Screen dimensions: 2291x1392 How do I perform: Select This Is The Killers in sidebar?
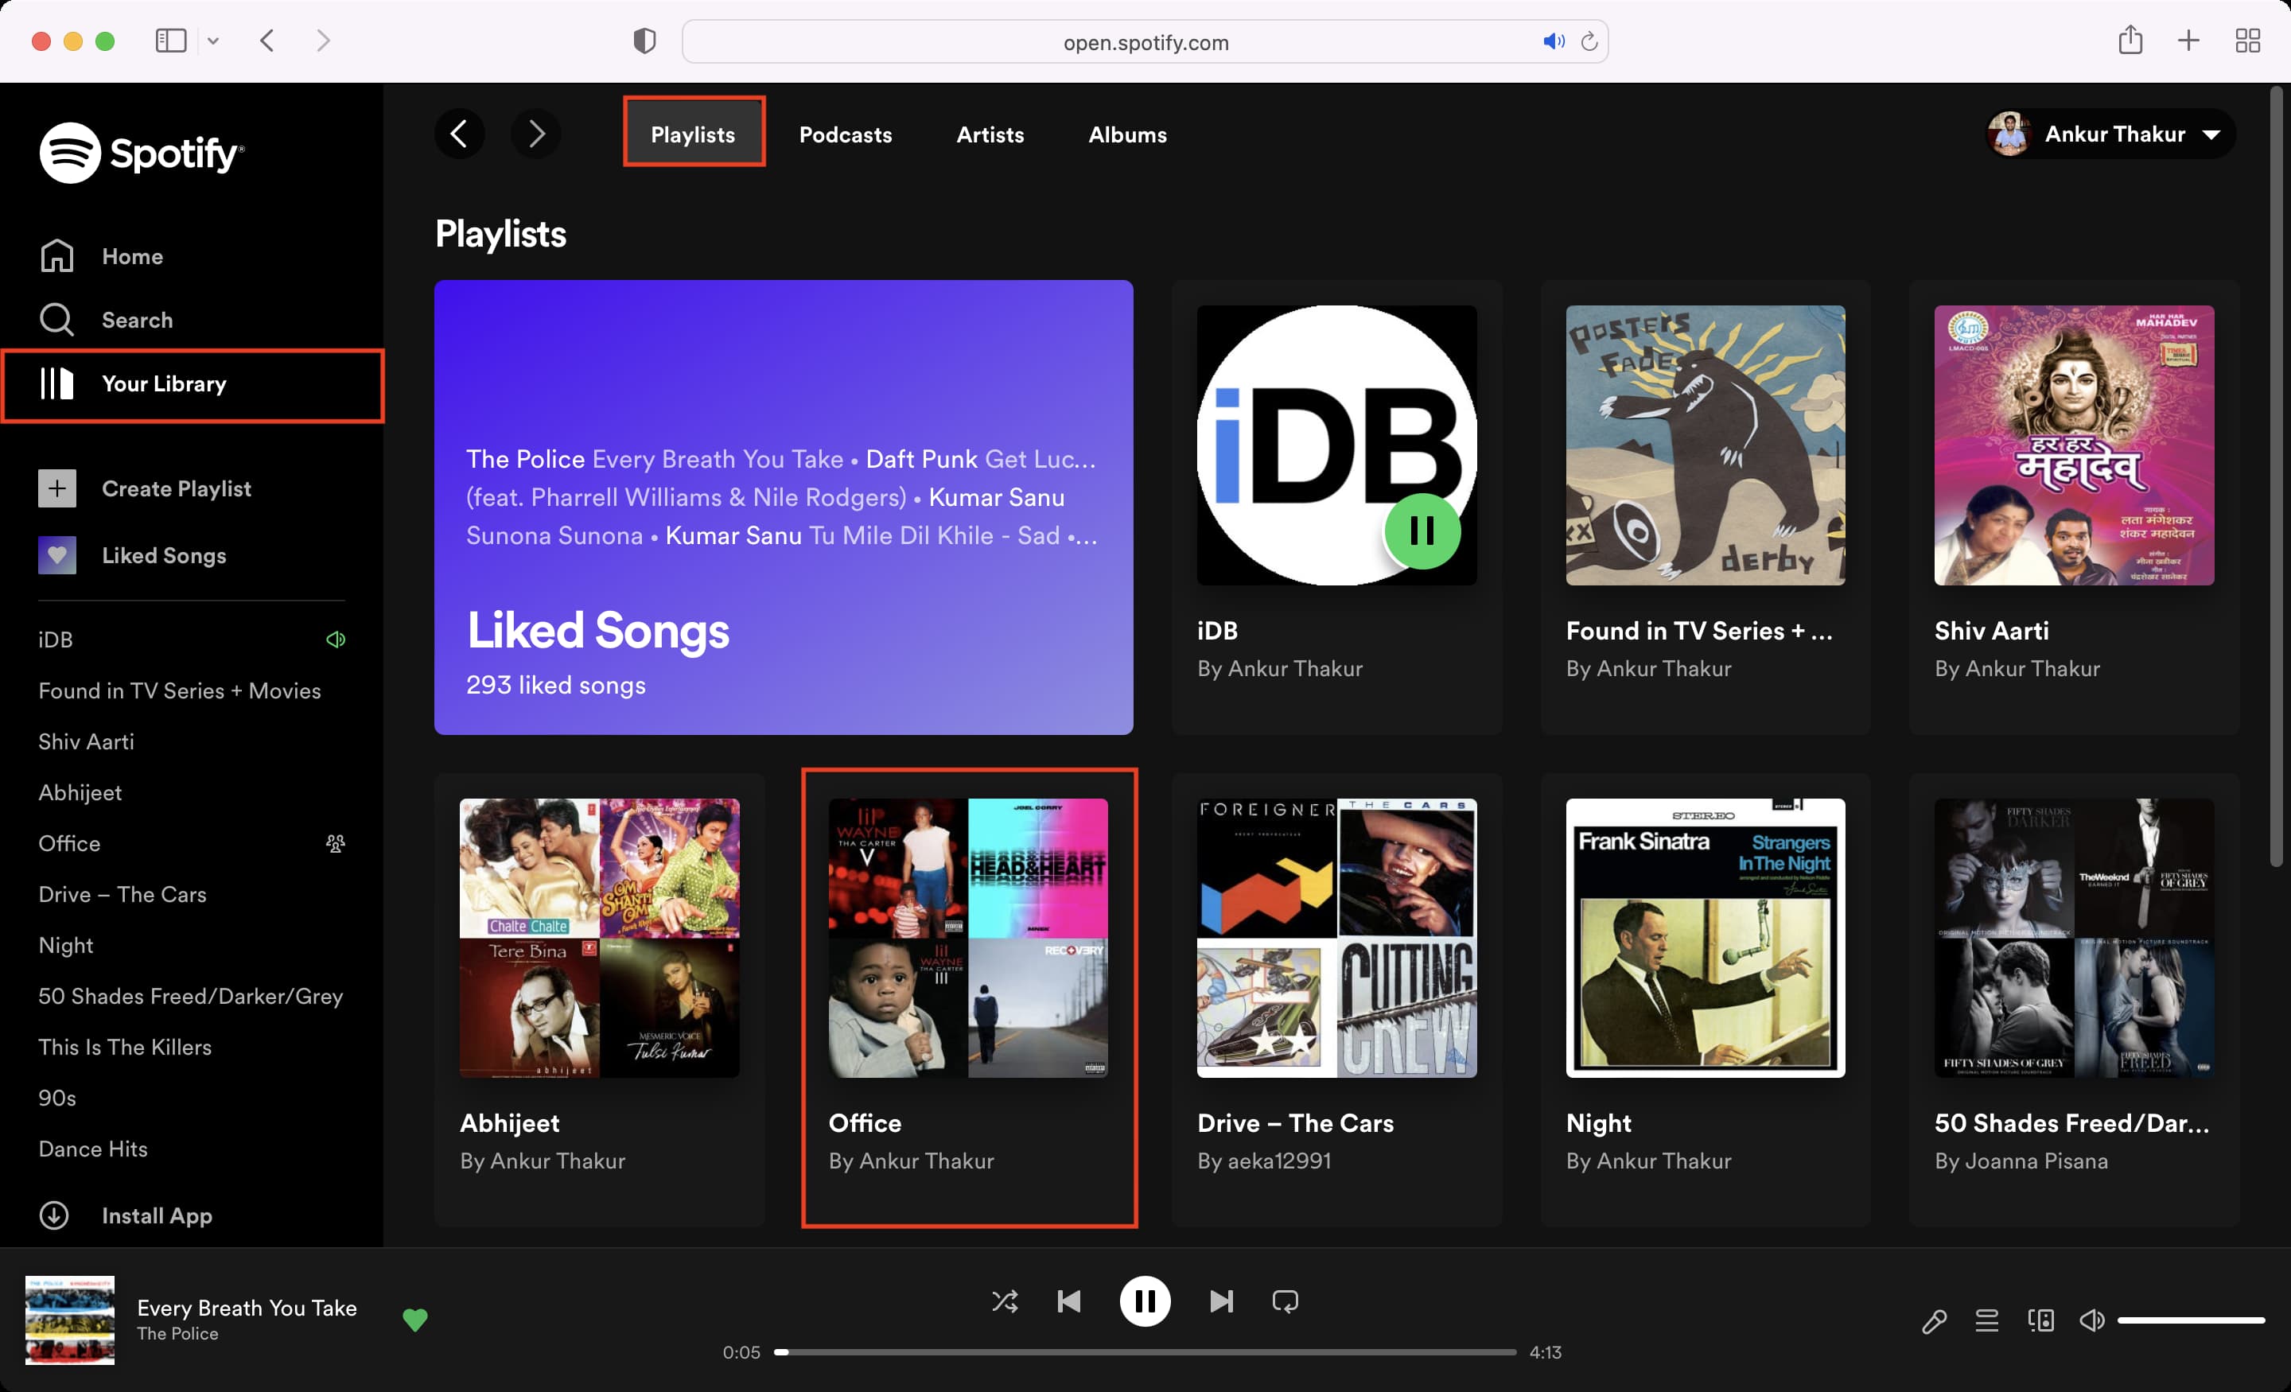(126, 1047)
